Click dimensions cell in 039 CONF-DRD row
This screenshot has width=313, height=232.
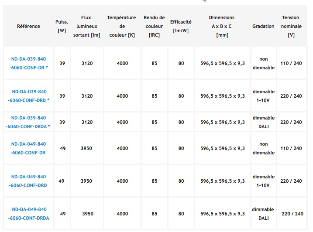(x=222, y=96)
